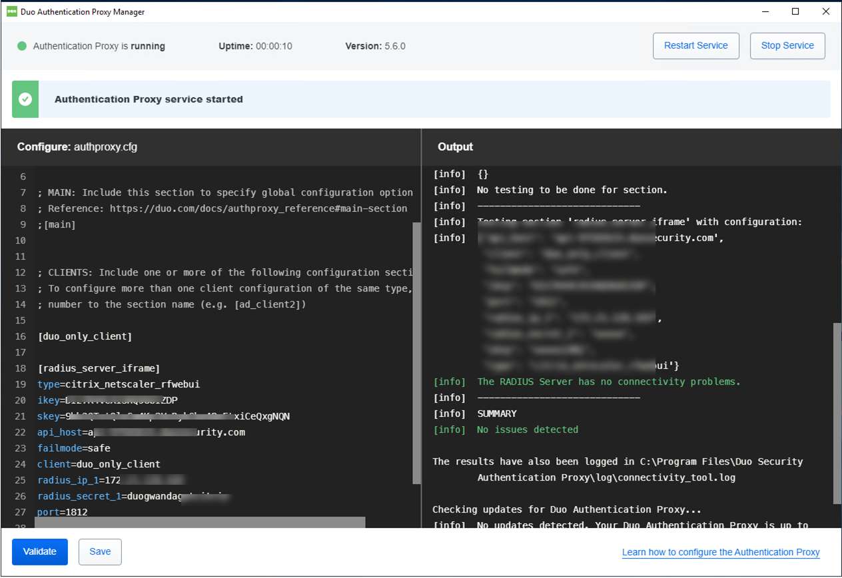Viewport: 842px width, 578px height.
Task: Save the authproxy.cfg configuration
Action: [x=100, y=551]
